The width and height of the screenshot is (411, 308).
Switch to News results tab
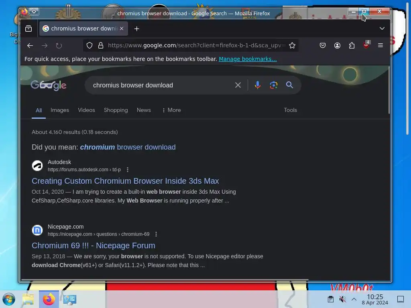tap(144, 110)
